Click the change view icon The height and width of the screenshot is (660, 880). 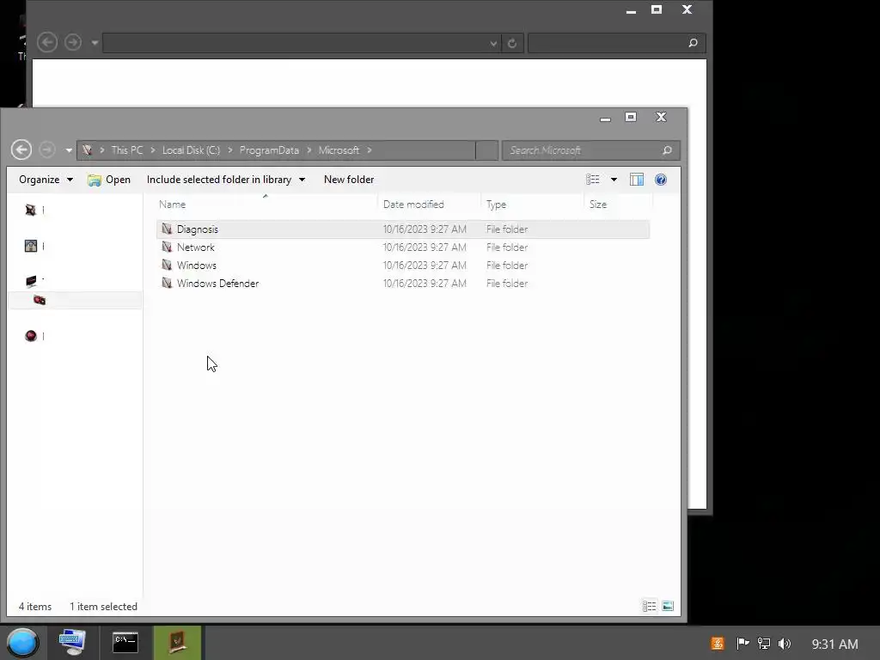(x=593, y=180)
